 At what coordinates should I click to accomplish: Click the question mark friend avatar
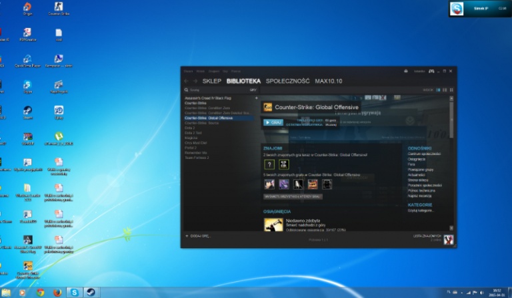click(x=269, y=164)
